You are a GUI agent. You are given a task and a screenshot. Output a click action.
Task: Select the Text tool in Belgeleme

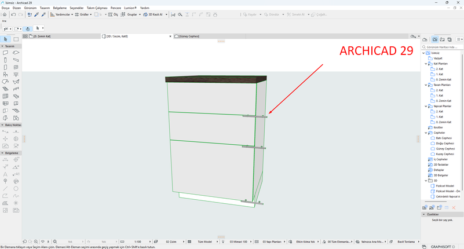pyautogui.click(x=5, y=174)
